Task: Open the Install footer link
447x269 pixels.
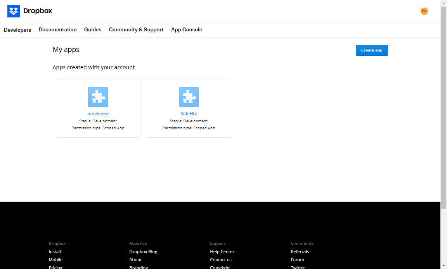Action: click(55, 252)
